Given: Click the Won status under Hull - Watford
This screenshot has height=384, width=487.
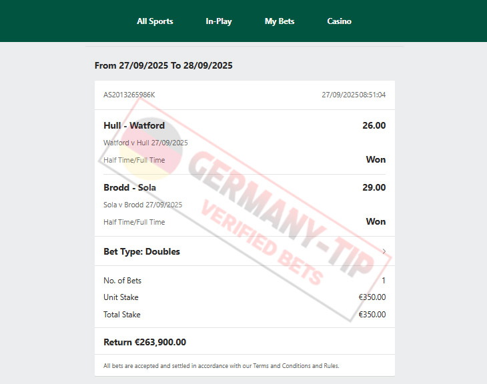Looking at the screenshot, I should tap(376, 159).
